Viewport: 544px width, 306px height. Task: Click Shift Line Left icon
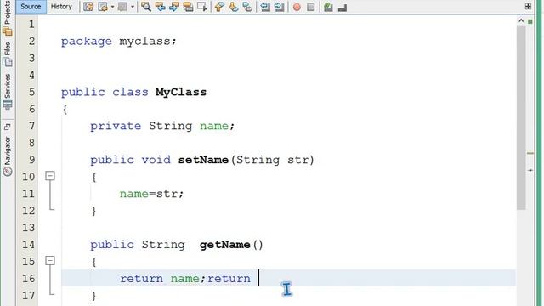pos(265,7)
